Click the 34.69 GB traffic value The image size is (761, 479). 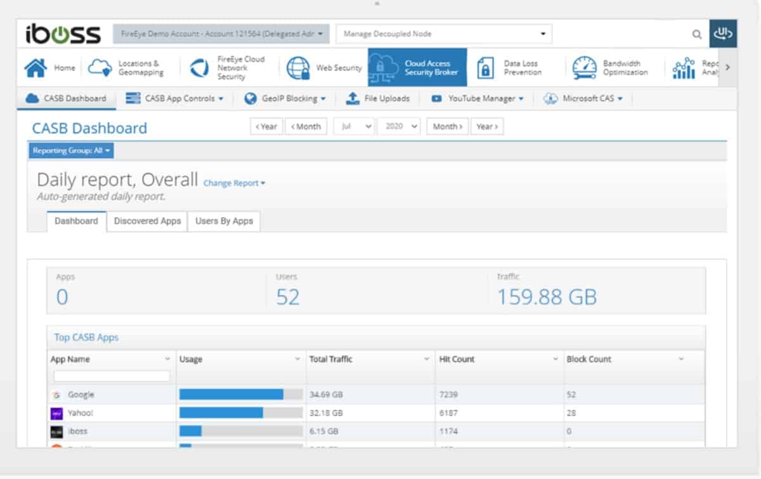click(326, 395)
